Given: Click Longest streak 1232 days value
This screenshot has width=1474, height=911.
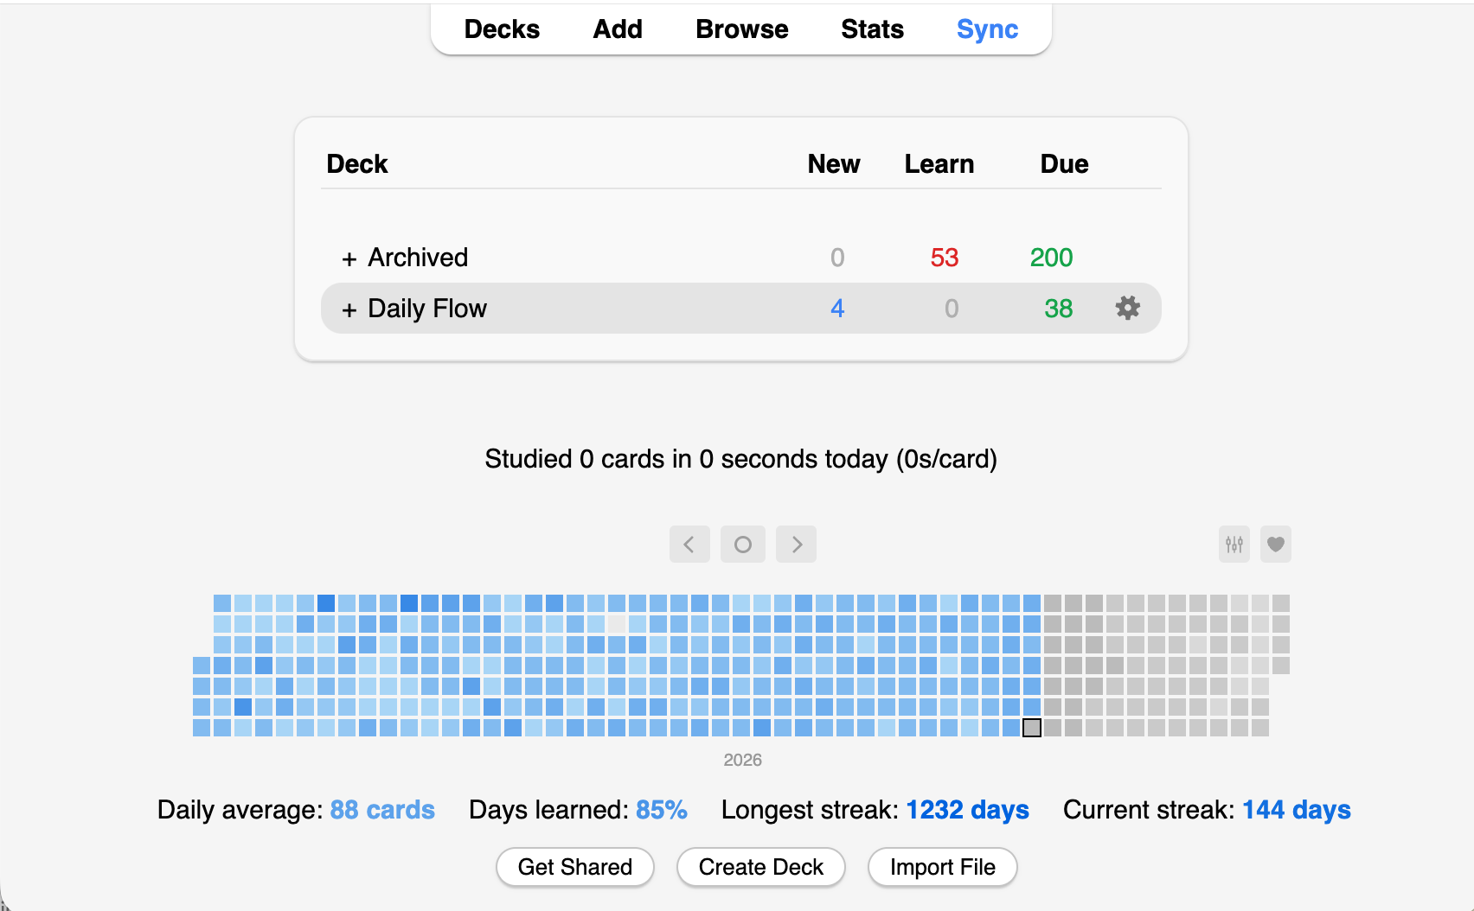Looking at the screenshot, I should point(968,810).
